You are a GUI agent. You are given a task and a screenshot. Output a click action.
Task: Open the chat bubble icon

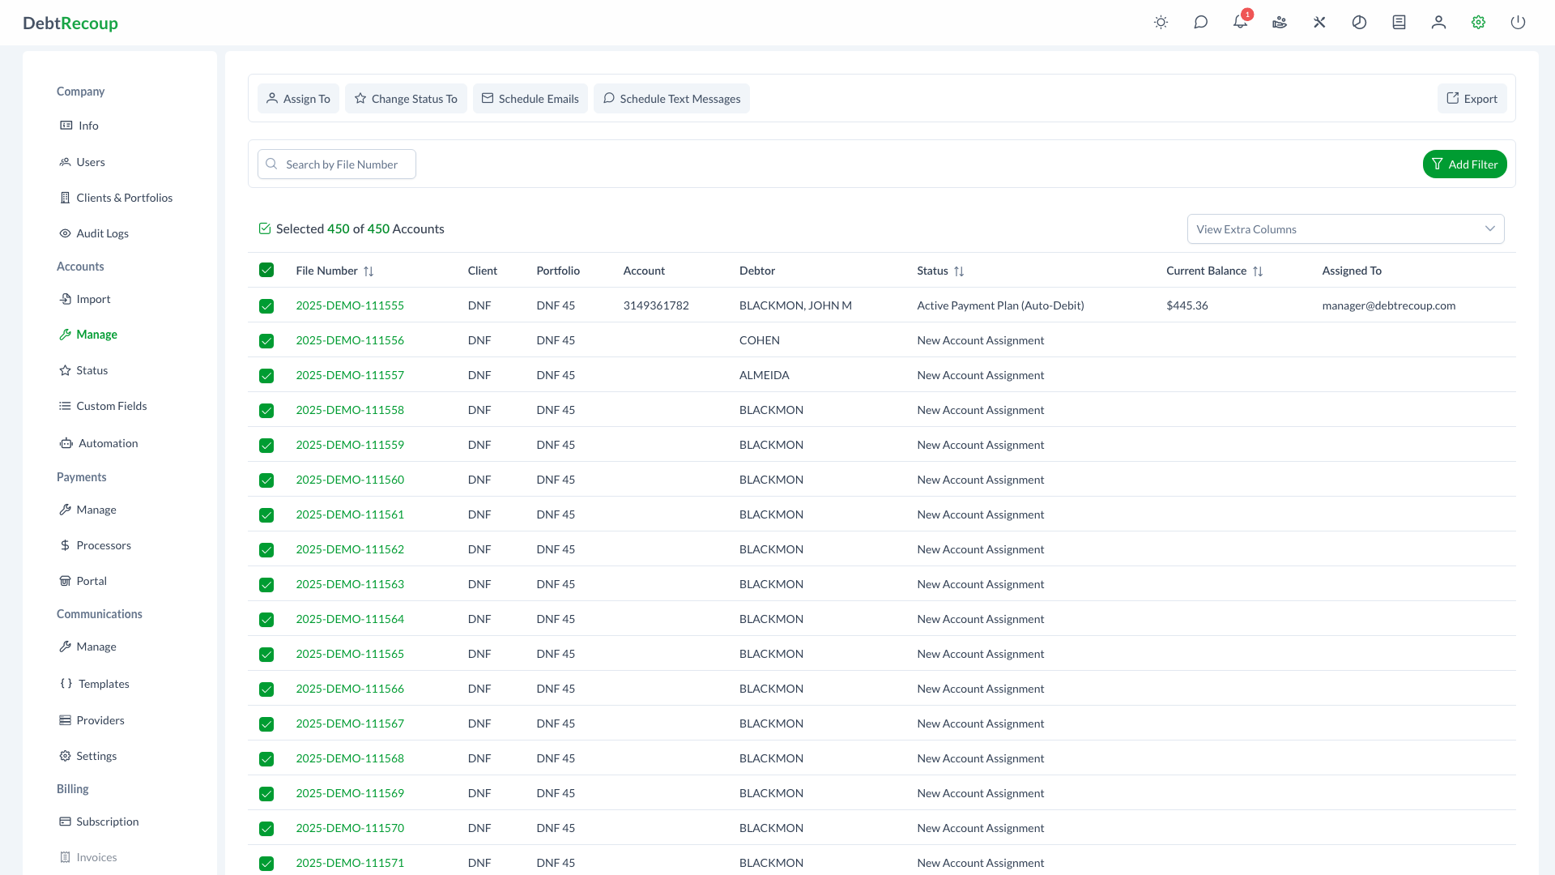coord(1200,22)
